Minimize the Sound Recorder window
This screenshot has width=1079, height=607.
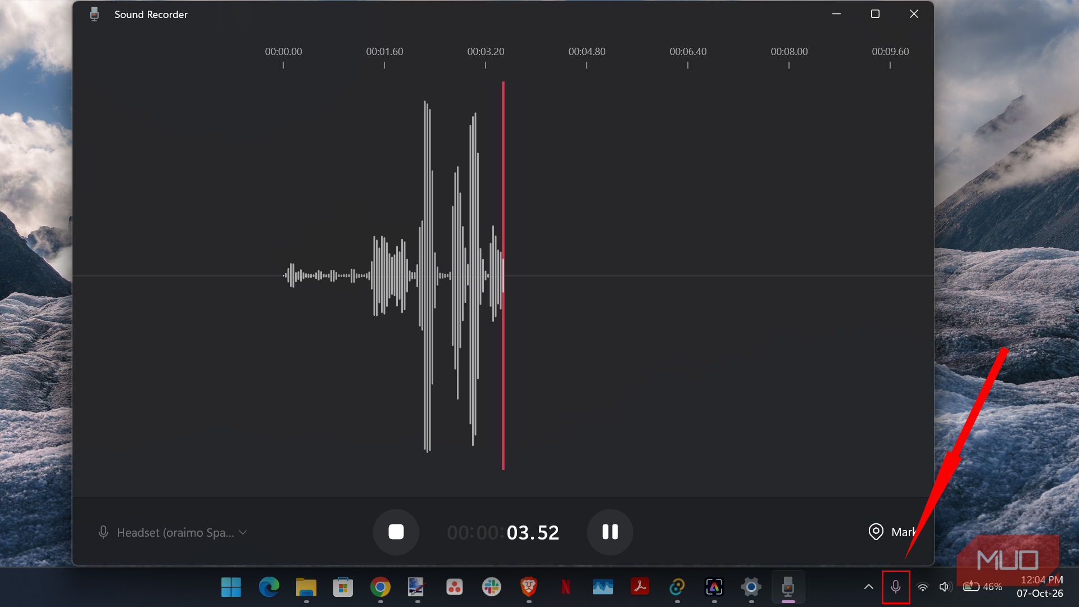[x=836, y=14]
